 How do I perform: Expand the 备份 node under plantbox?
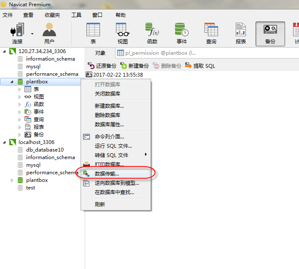pyautogui.click(x=20, y=135)
